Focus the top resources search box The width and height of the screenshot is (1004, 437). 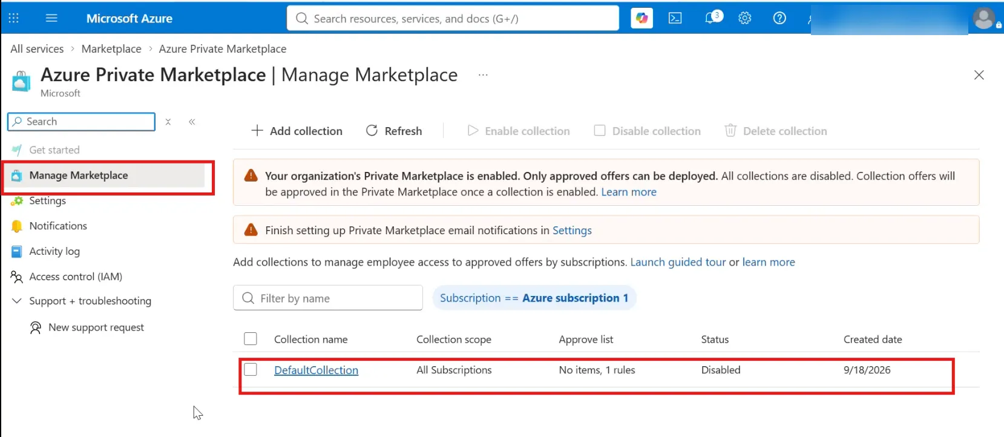tap(453, 18)
